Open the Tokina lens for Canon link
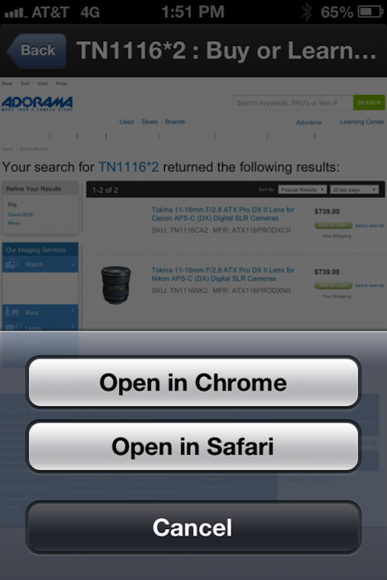 [223, 213]
